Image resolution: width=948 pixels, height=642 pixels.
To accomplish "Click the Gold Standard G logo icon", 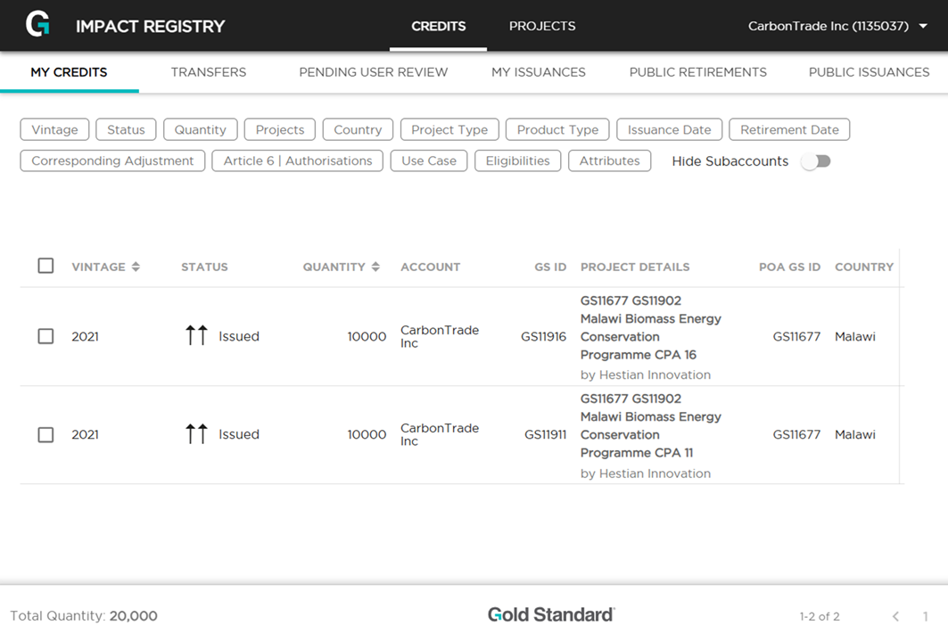I will click(x=37, y=25).
